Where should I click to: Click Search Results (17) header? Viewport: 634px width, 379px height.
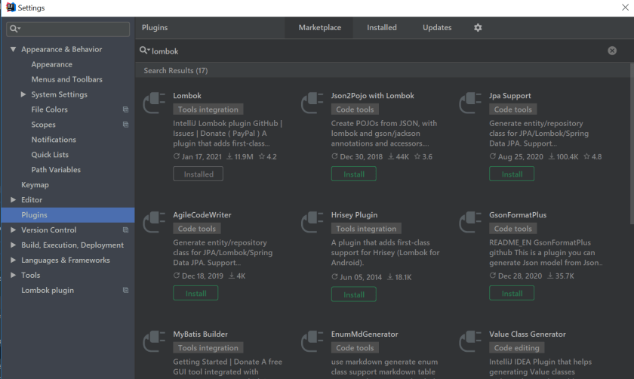coord(175,70)
